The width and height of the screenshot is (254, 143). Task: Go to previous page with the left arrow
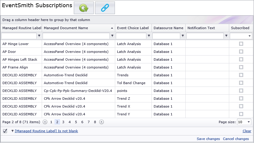(x=45, y=122)
